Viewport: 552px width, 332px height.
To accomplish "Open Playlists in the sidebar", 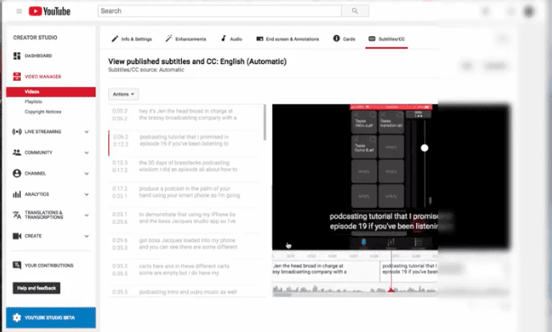I will (33, 102).
